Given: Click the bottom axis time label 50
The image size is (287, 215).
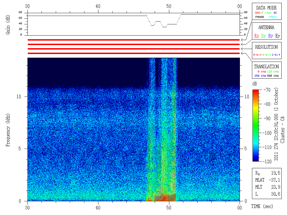Looking at the screenshot, I should tap(169, 208).
